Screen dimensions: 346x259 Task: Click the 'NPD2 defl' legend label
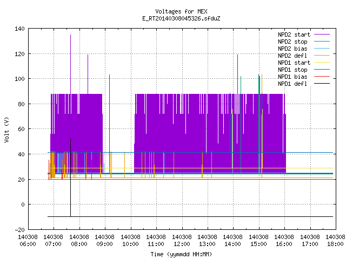pyautogui.click(x=292, y=56)
